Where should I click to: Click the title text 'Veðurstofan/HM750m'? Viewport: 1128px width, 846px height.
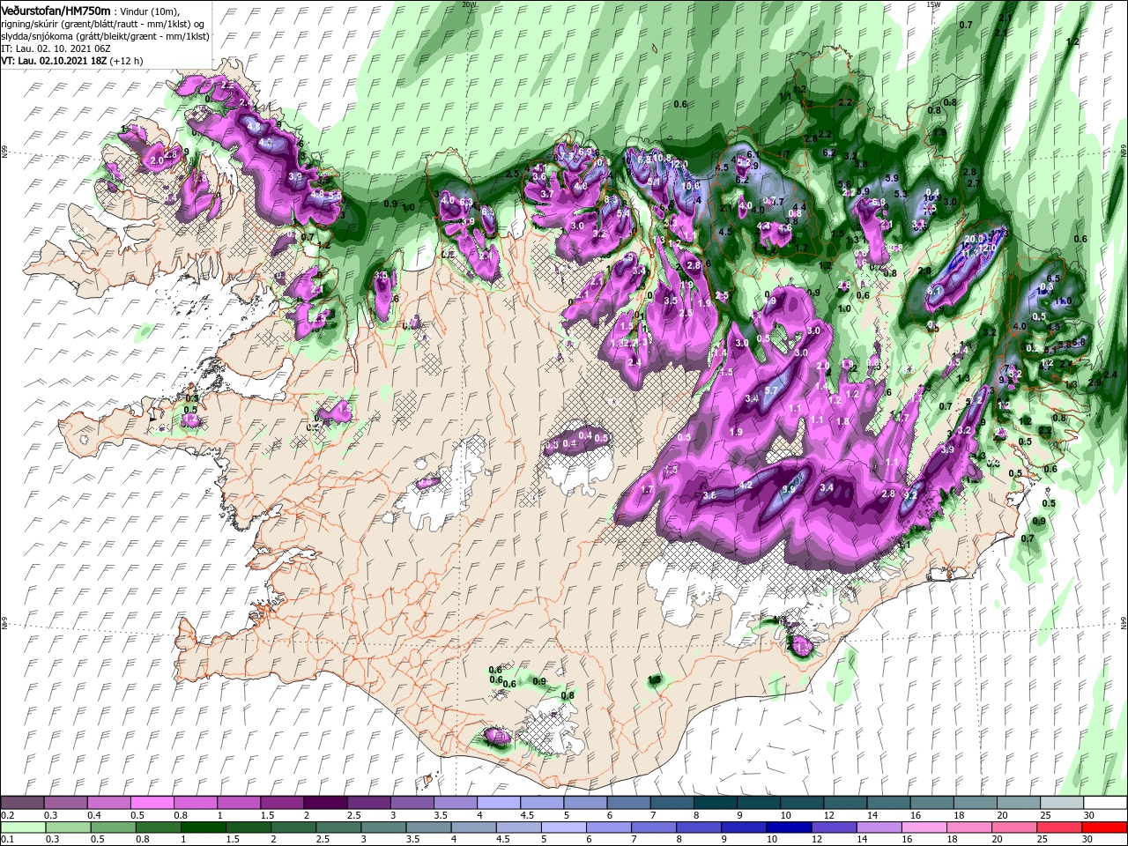click(x=56, y=10)
